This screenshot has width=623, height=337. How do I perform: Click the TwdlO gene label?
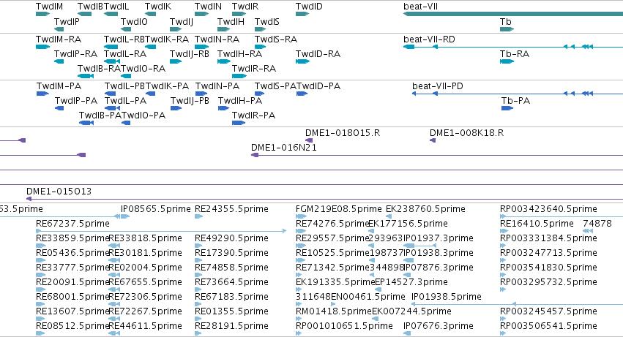134,22
